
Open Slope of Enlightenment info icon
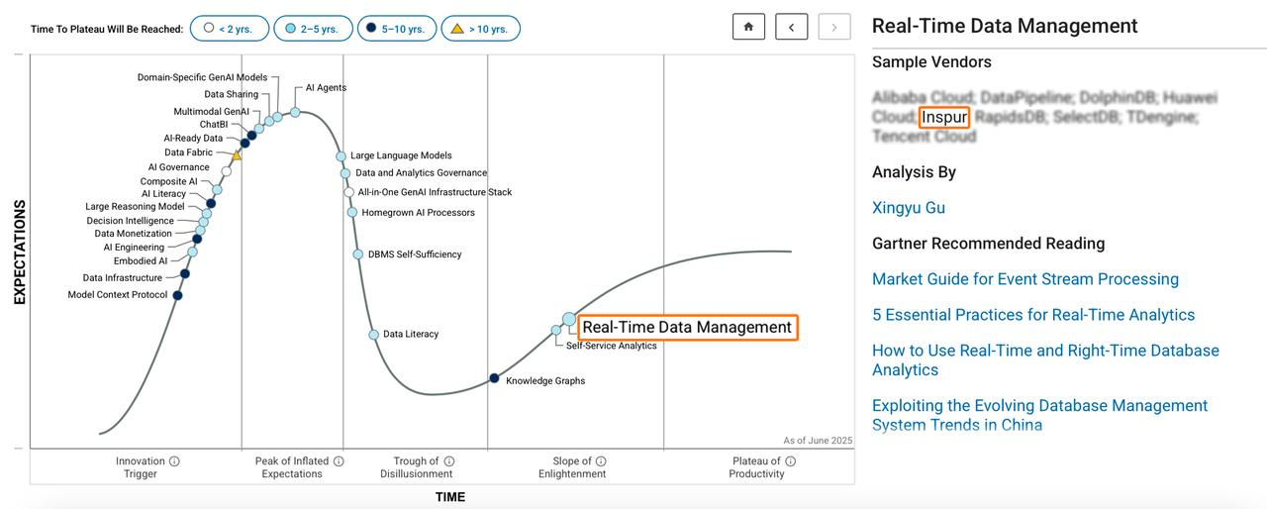(601, 461)
